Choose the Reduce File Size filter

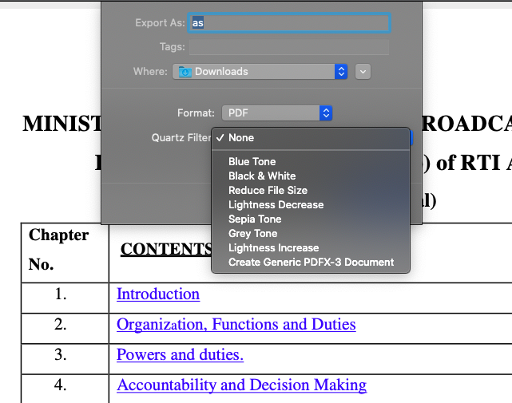(x=311, y=190)
